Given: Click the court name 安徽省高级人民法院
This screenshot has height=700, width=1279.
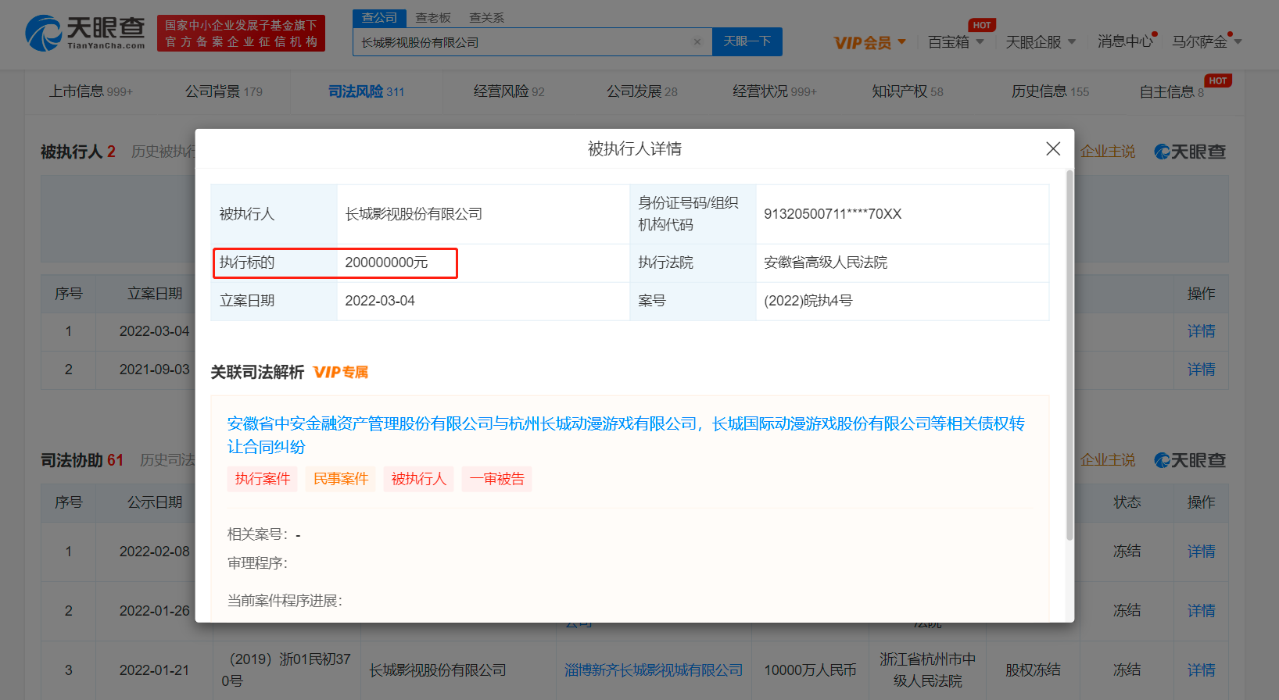Looking at the screenshot, I should coord(826,262).
